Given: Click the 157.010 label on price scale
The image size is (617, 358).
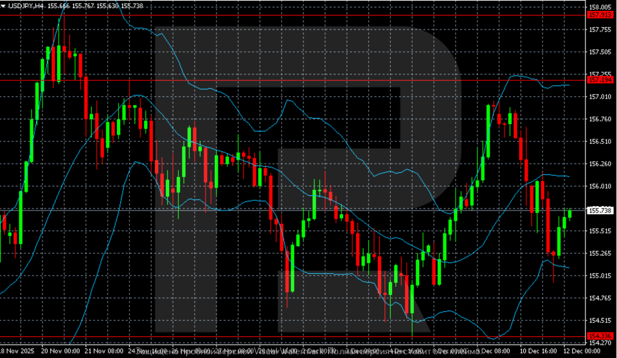Looking at the screenshot, I should click(x=600, y=97).
